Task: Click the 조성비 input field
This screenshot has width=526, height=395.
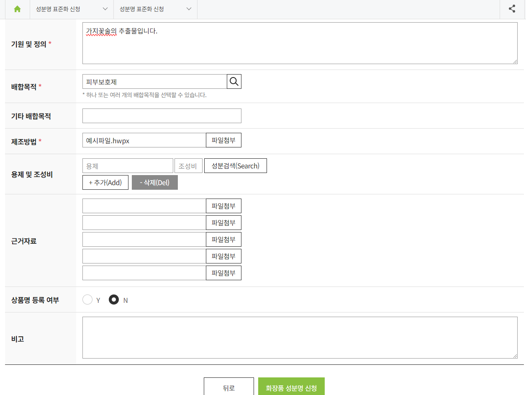Action: click(188, 166)
